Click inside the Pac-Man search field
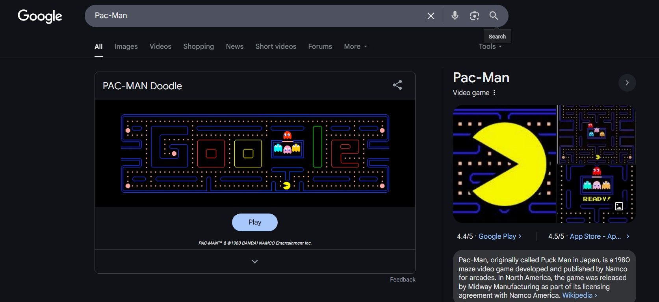Image resolution: width=659 pixels, height=302 pixels. point(256,16)
